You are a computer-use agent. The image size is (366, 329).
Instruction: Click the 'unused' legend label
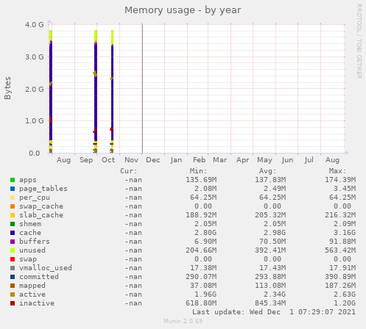[x=32, y=250]
